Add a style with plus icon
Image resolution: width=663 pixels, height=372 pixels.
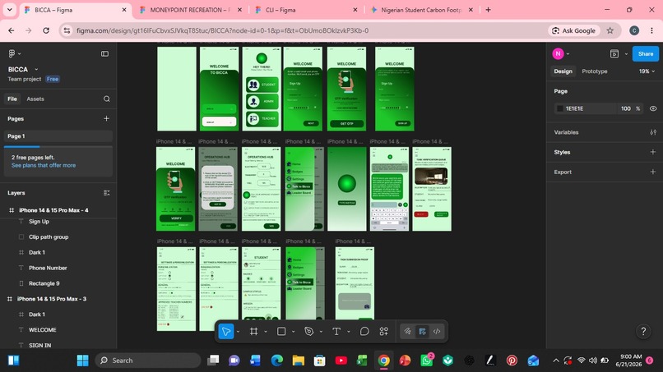(x=653, y=152)
